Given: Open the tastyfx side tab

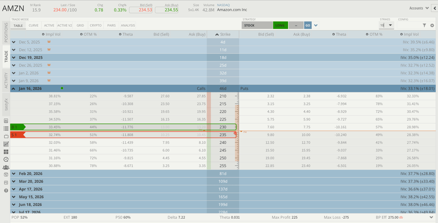Looking at the screenshot, I should (6, 104).
